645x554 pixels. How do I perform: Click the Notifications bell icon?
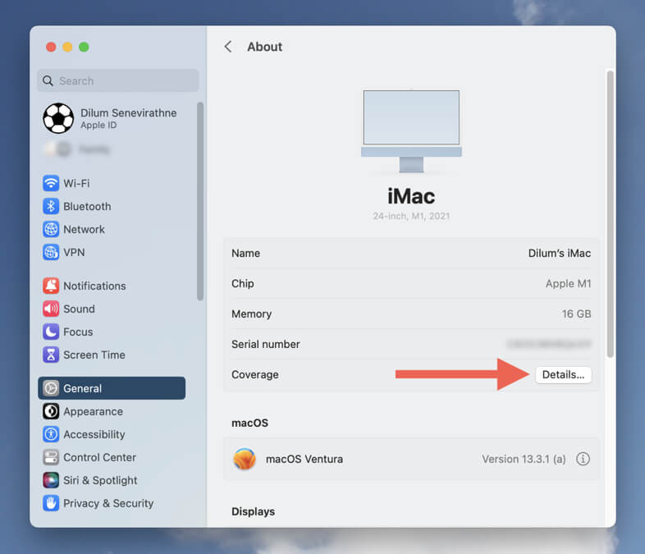(x=51, y=286)
